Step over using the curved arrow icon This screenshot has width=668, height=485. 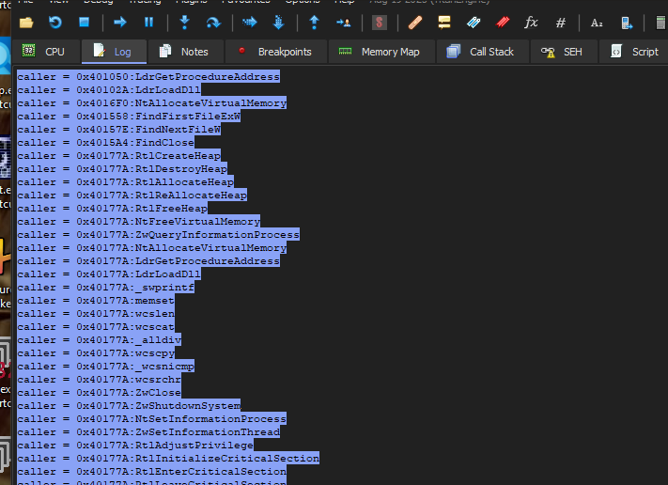click(x=213, y=23)
